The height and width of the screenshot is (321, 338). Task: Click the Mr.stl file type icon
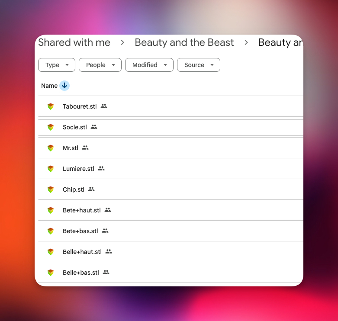point(51,148)
